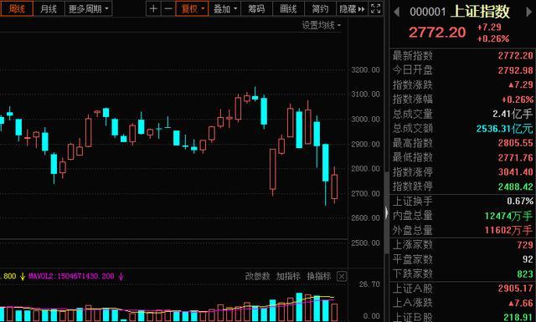Open the 更多周期 period dropdown
The image size is (536, 322).
pyautogui.click(x=88, y=9)
